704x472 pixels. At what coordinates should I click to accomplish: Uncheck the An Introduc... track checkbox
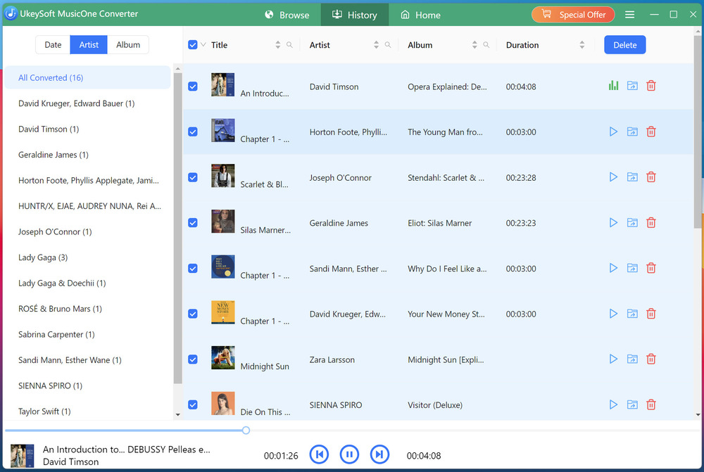(193, 87)
